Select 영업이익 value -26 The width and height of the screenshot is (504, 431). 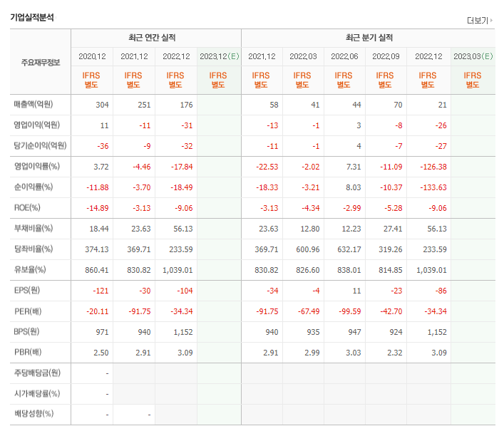pos(441,125)
